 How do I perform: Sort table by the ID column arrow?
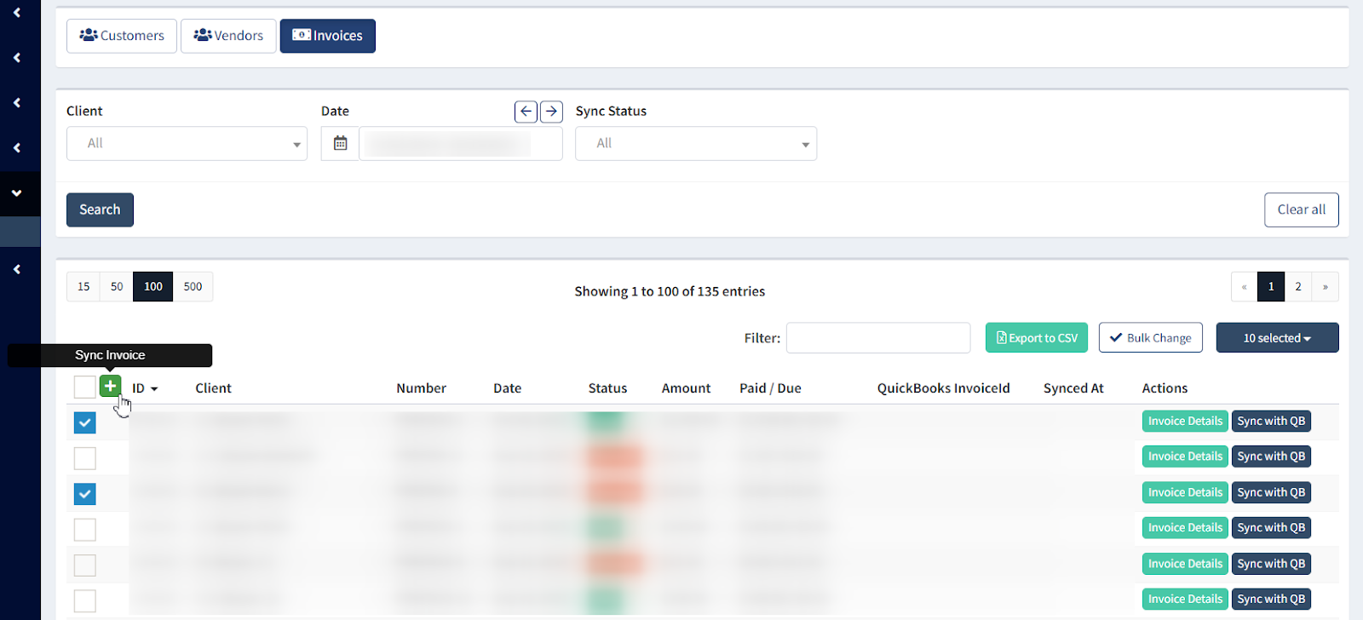pyautogui.click(x=154, y=389)
